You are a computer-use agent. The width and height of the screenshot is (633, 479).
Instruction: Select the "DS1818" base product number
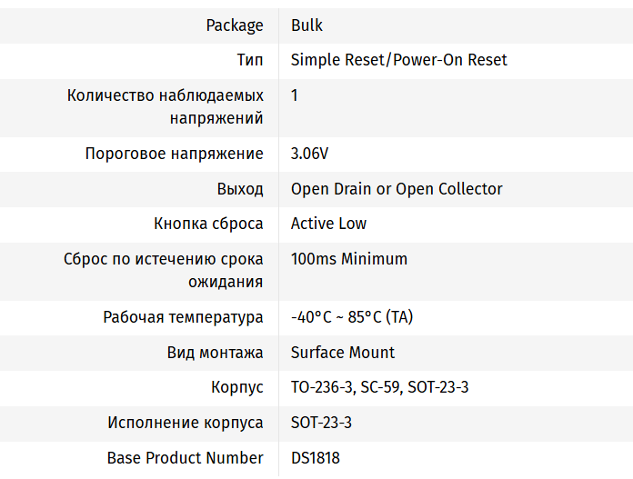coord(315,458)
